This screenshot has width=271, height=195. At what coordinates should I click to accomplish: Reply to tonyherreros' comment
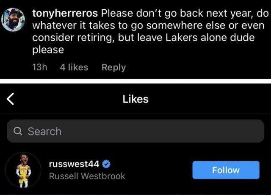[x=113, y=67]
